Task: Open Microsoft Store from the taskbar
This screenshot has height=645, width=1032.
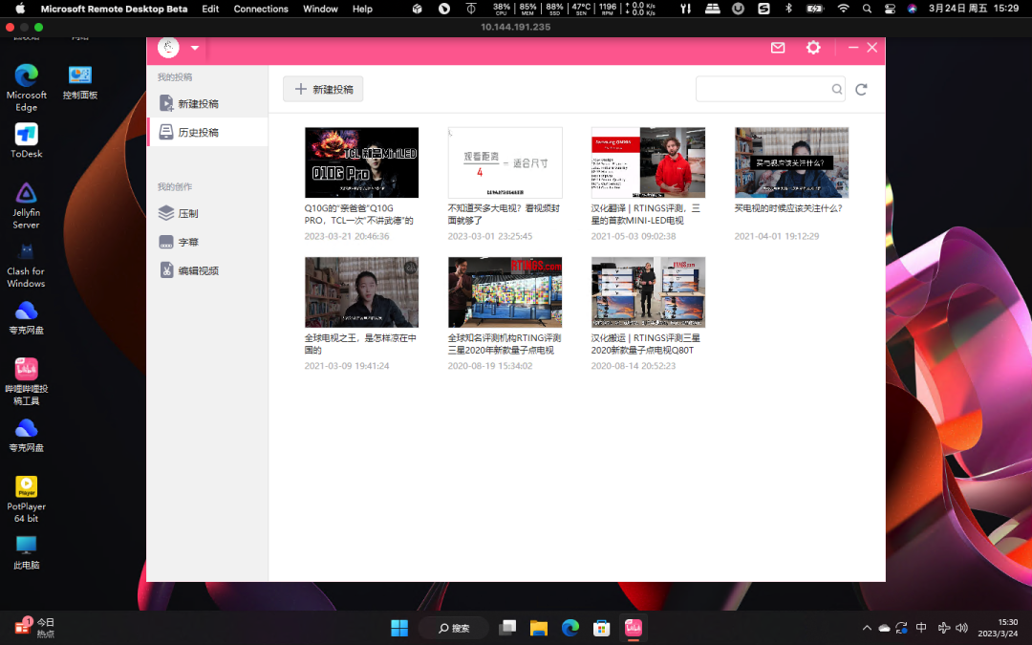Action: (x=602, y=628)
